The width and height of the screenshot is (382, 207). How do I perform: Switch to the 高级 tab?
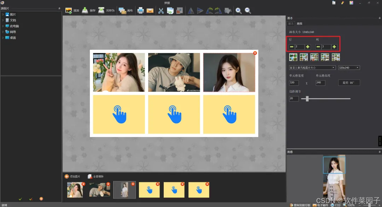pos(300,24)
